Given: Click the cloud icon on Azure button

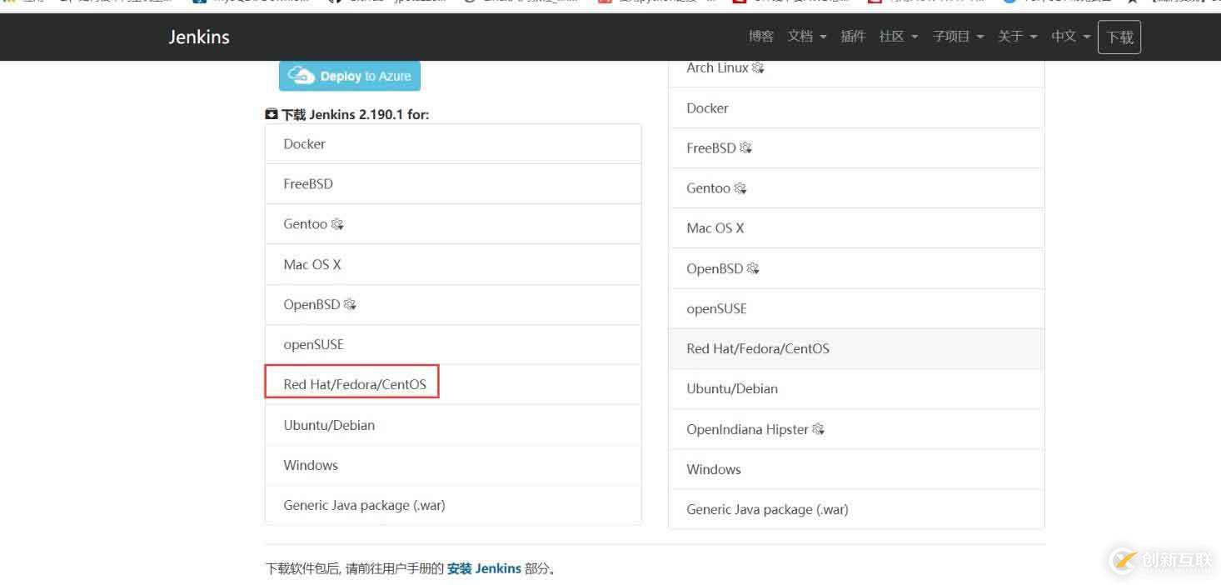Looking at the screenshot, I should click(302, 76).
